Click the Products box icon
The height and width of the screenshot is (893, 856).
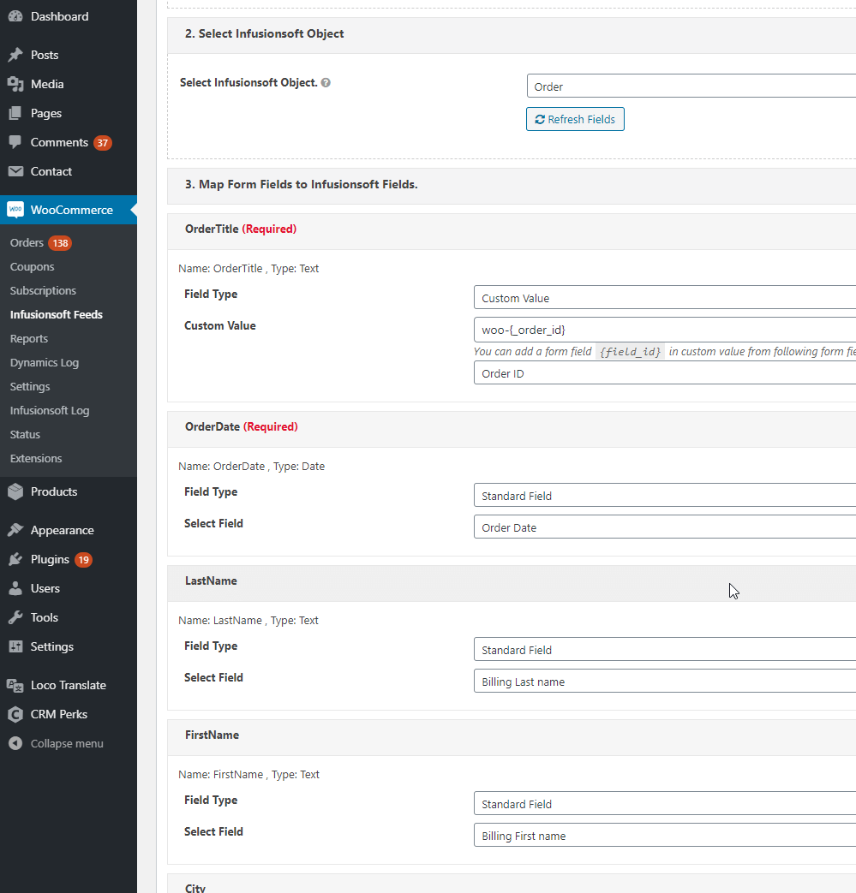pyautogui.click(x=15, y=491)
